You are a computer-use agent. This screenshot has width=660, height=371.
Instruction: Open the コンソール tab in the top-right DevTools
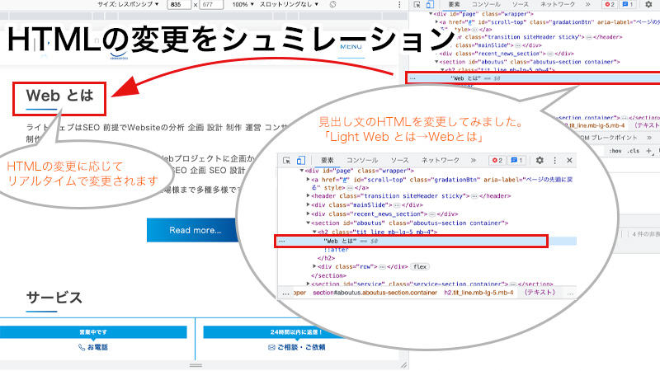click(486, 4)
